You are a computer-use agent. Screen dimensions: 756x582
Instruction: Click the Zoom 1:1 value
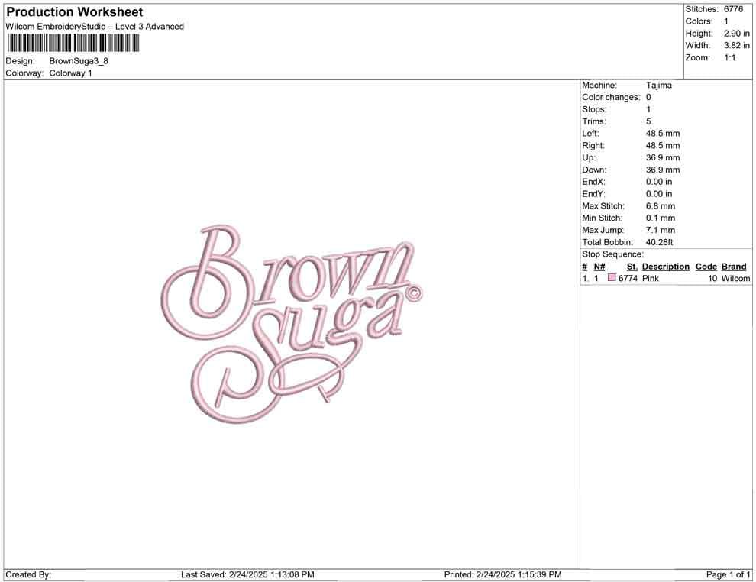click(732, 57)
